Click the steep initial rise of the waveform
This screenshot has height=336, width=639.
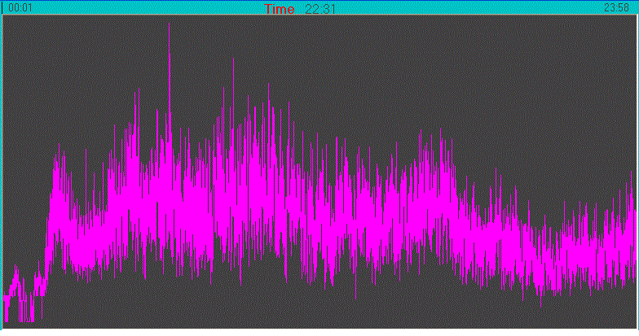pyautogui.click(x=48, y=228)
